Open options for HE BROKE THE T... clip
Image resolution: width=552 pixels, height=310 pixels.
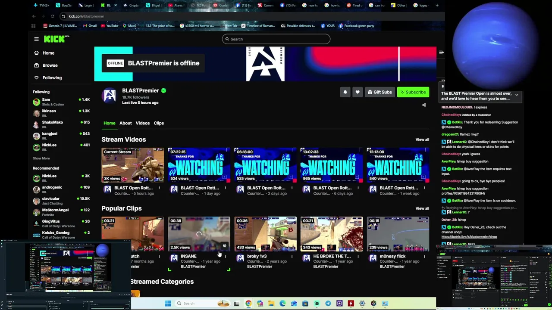pos(358,257)
